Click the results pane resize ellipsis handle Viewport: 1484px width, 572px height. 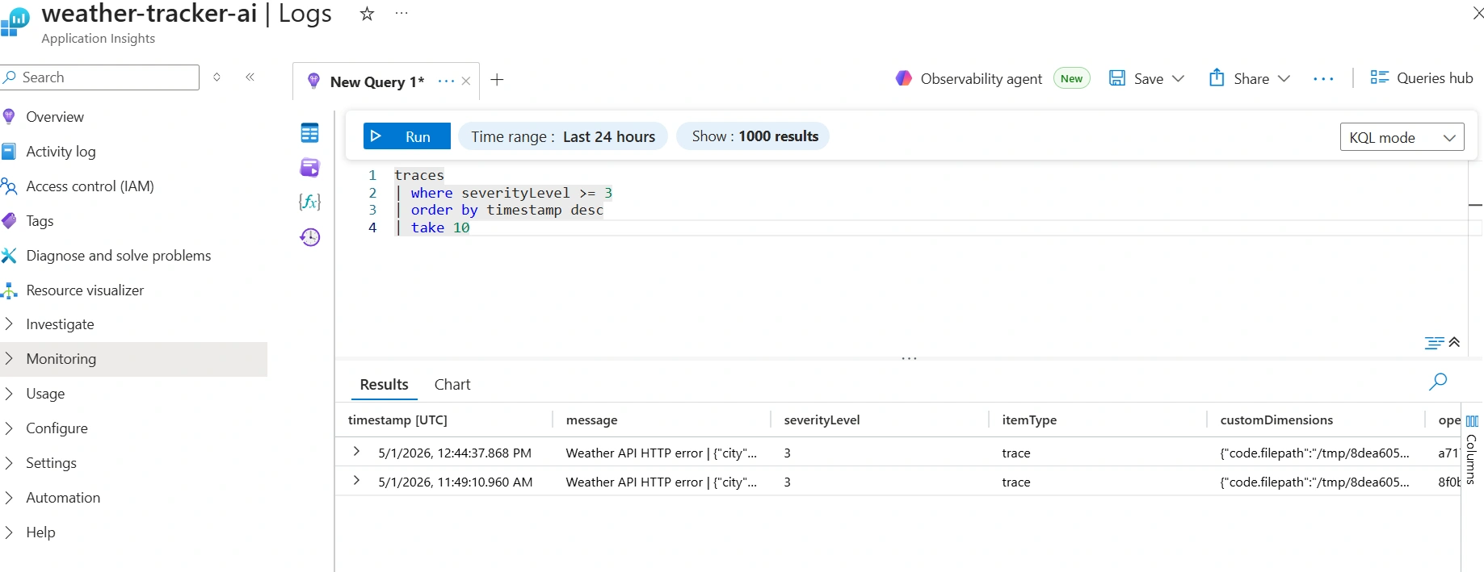[x=909, y=358]
